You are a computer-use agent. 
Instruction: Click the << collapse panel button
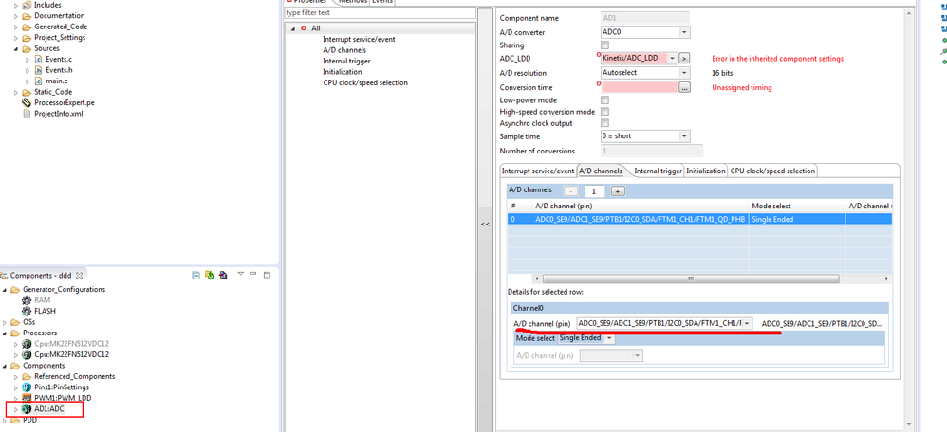pos(485,224)
